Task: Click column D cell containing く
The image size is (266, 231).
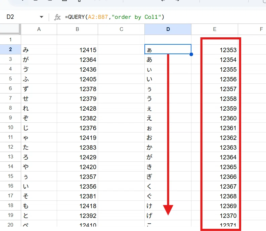Action: tap(168, 186)
